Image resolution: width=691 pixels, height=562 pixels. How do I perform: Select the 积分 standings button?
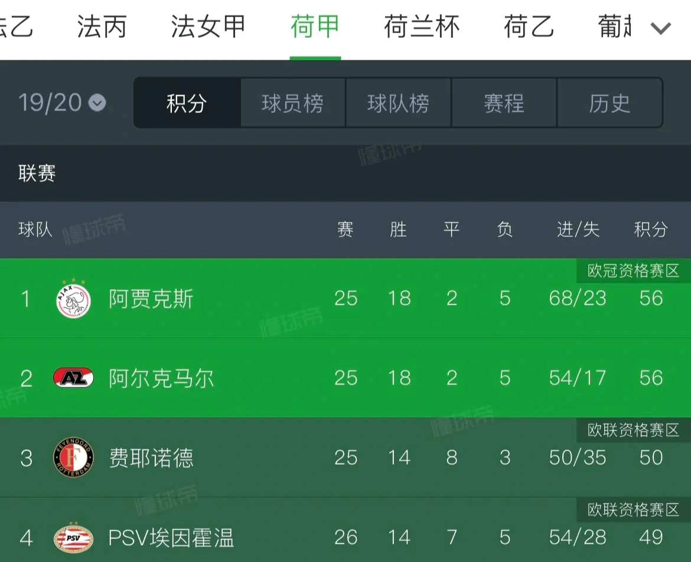[x=187, y=103]
